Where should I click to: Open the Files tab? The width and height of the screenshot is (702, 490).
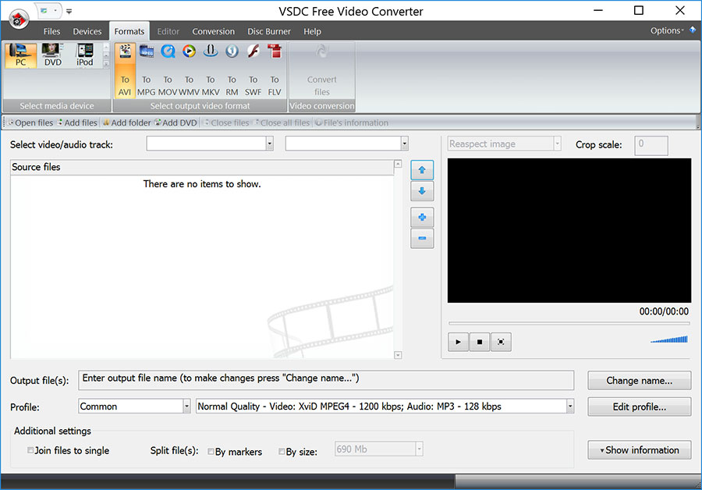click(x=51, y=31)
